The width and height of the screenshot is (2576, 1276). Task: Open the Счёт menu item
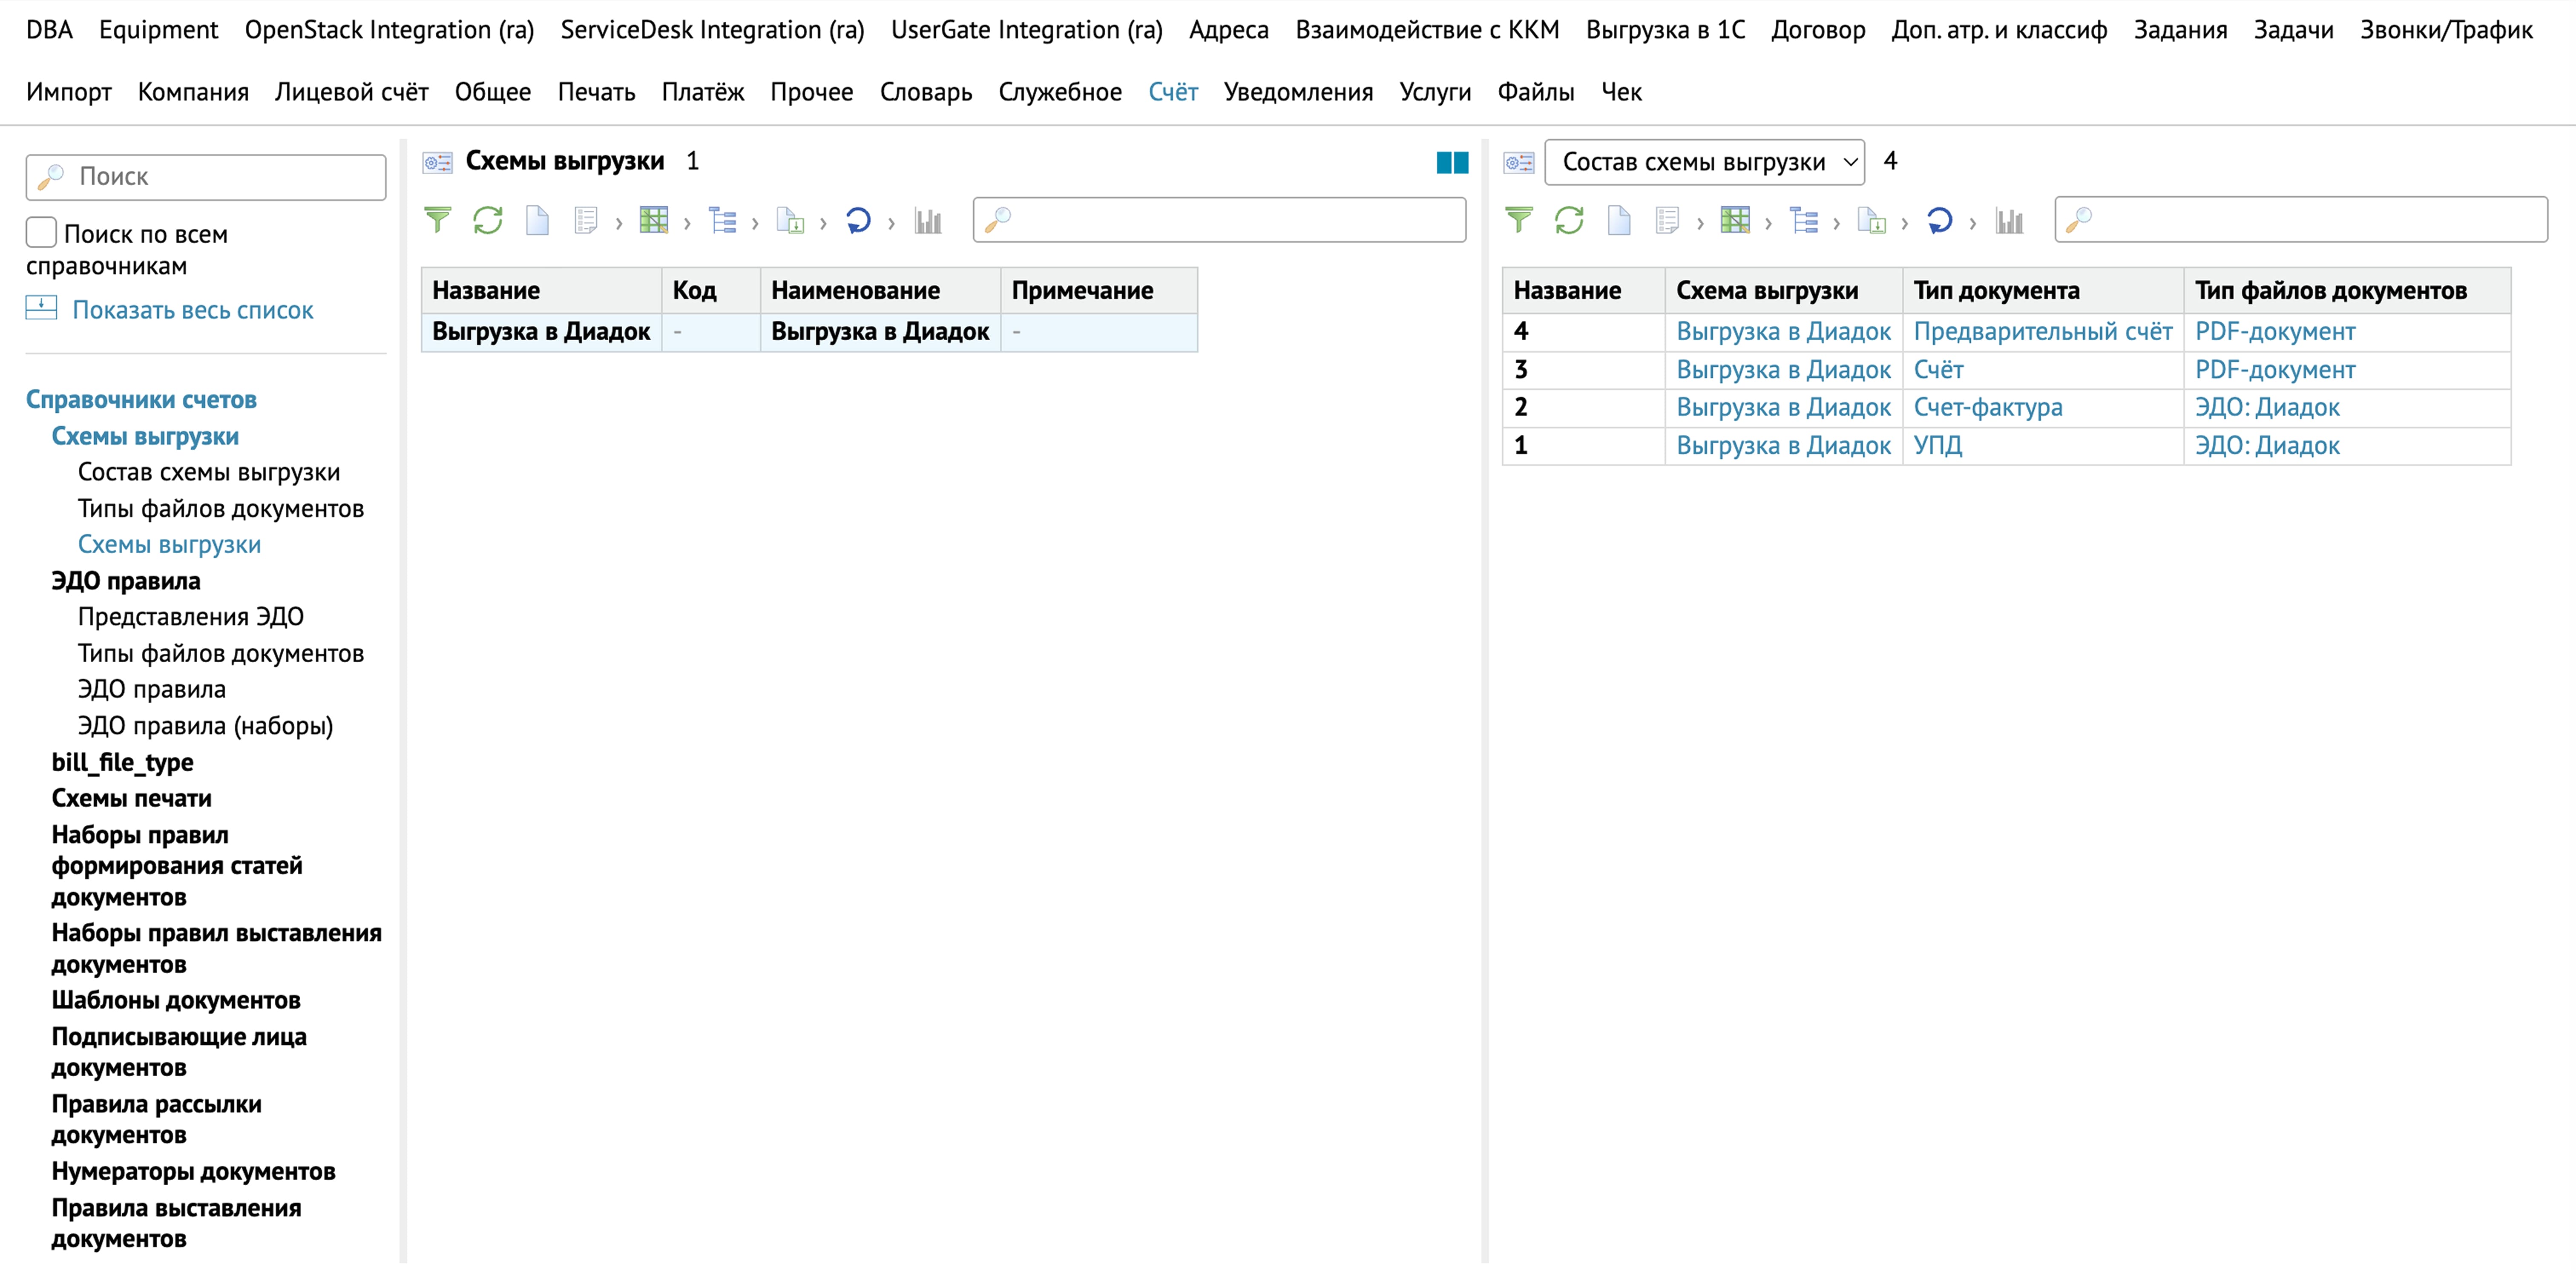[x=1172, y=92]
